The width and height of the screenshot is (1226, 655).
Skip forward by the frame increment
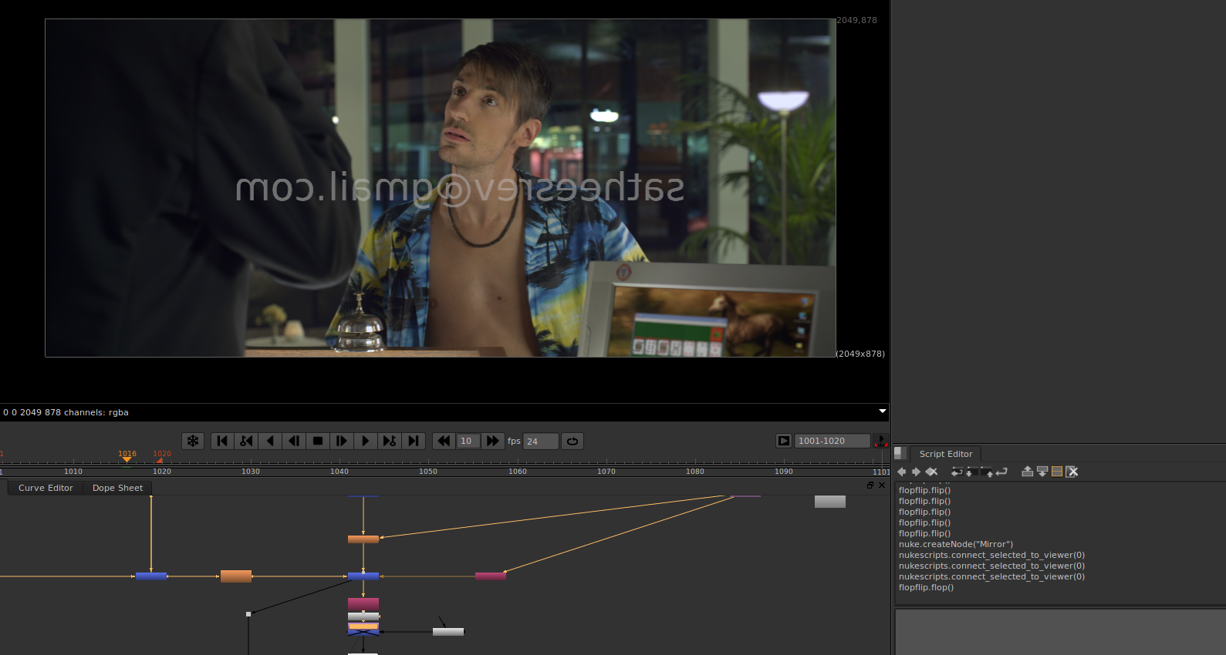coord(492,441)
